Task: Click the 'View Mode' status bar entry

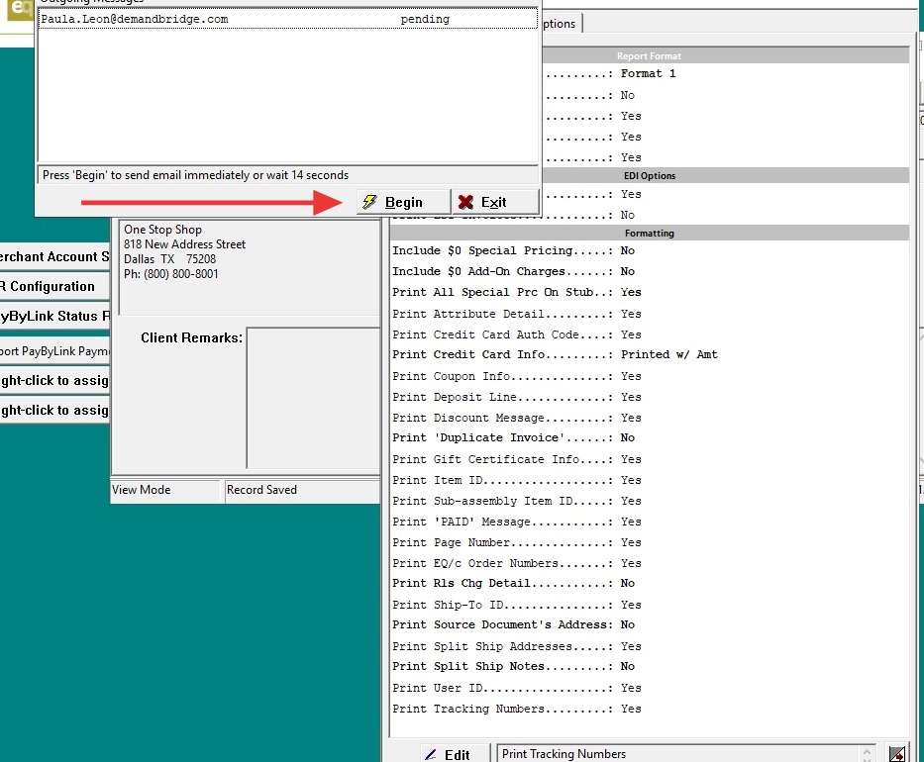Action: pos(165,490)
